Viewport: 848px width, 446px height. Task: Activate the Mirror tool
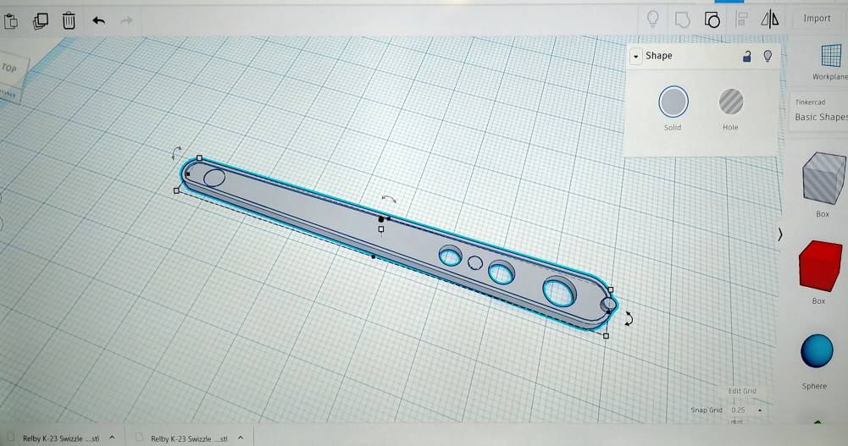[x=769, y=19]
